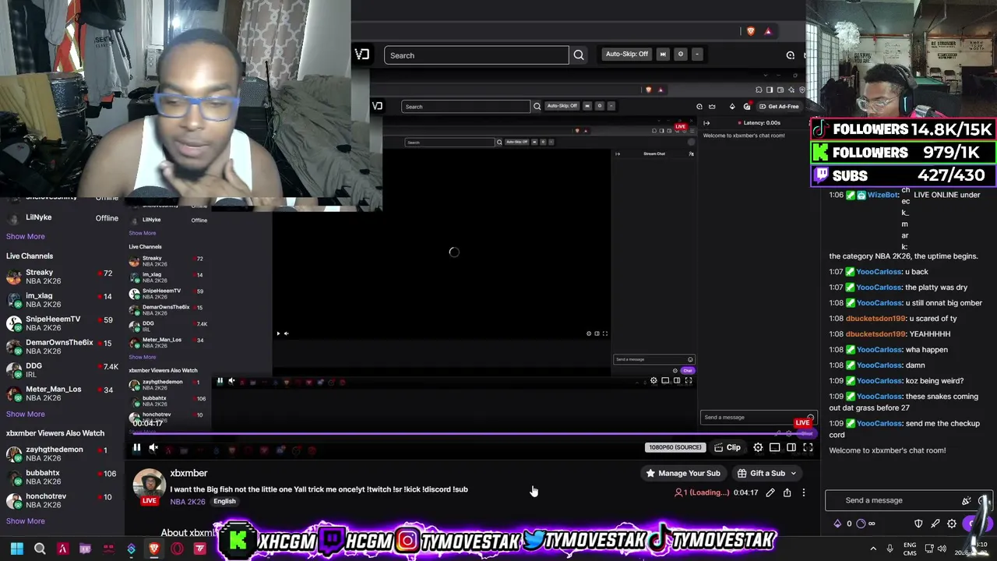Click the Brave Rewards triangle icon in address bar

point(768,31)
